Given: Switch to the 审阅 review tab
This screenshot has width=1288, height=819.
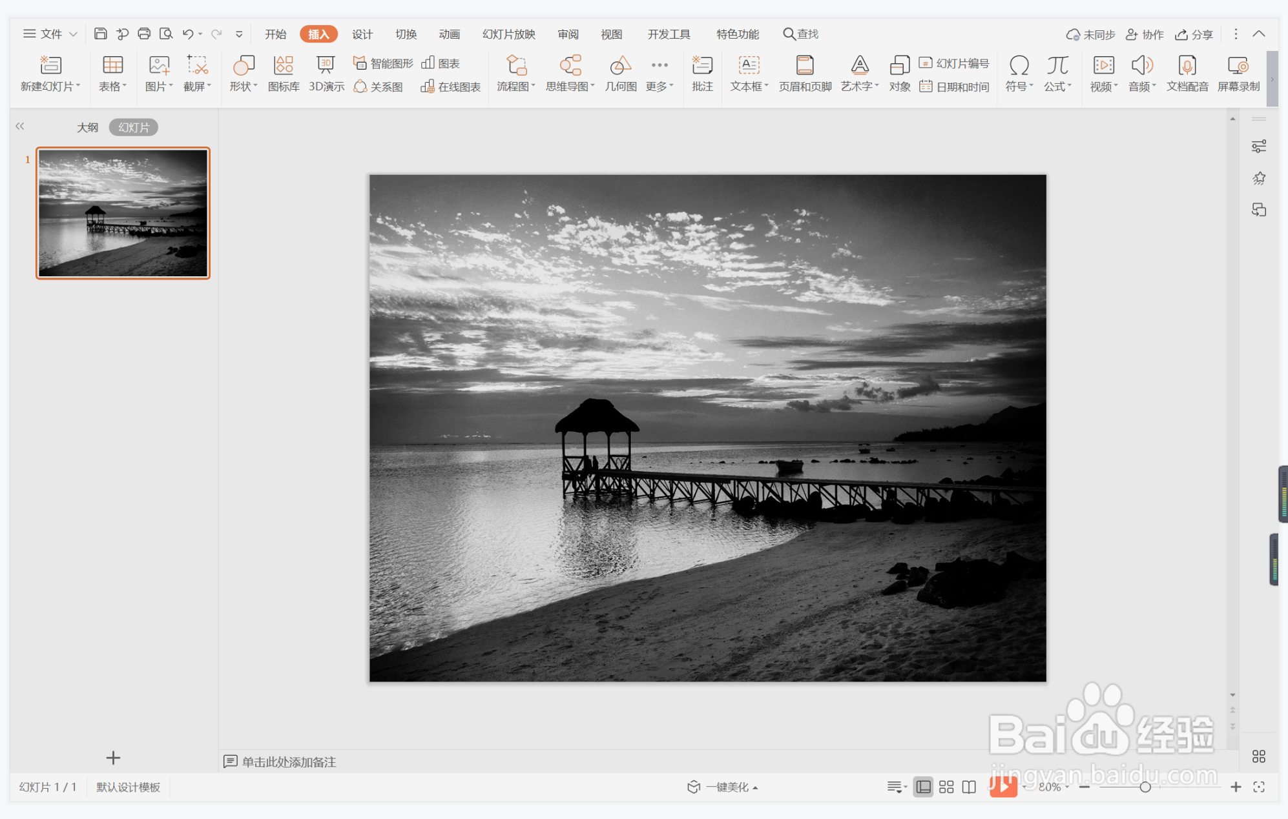Looking at the screenshot, I should tap(568, 34).
